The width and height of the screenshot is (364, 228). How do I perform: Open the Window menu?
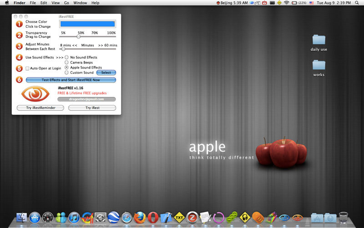80,3
